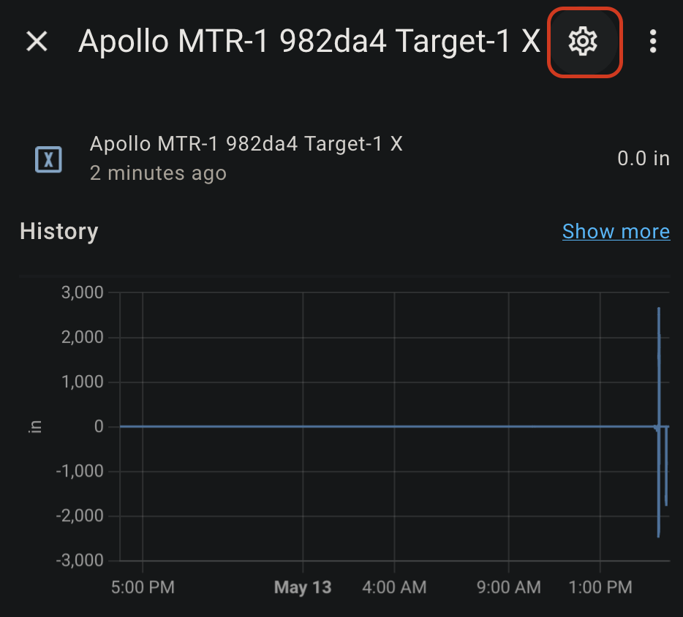Close the Target-1 X entity dialog
This screenshot has height=617, width=683.
tap(37, 42)
